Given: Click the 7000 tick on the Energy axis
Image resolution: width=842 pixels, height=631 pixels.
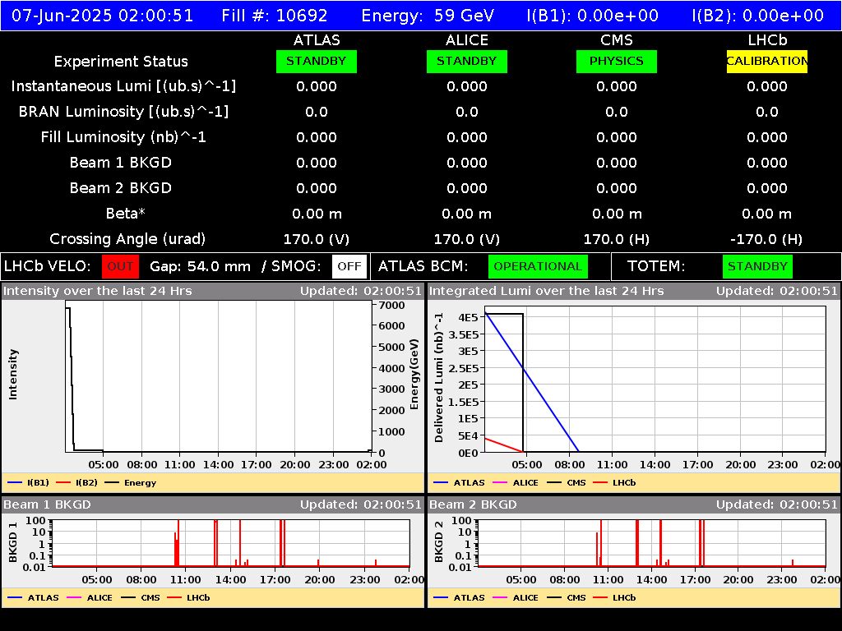Looking at the screenshot, I should pos(391,306).
